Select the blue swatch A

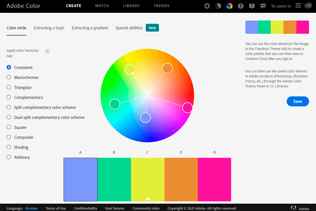[x=80, y=179]
